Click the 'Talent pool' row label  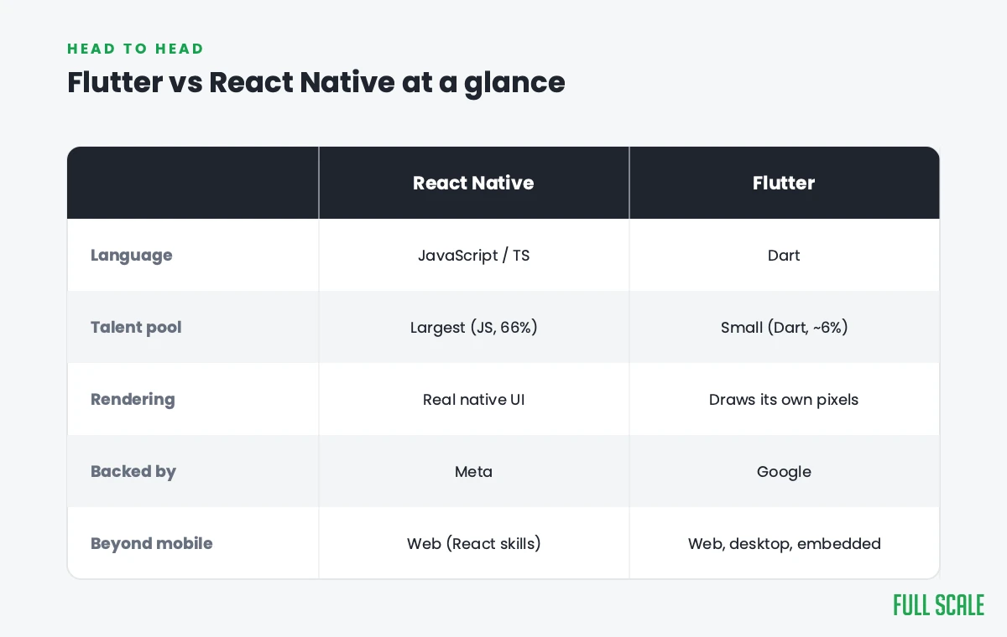pyautogui.click(x=136, y=327)
